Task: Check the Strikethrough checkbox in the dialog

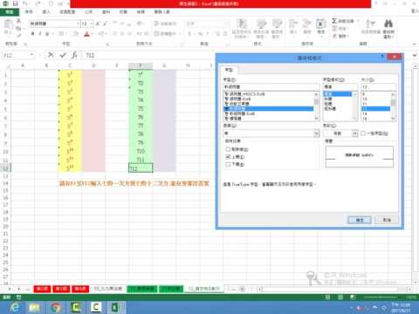Action: point(228,149)
